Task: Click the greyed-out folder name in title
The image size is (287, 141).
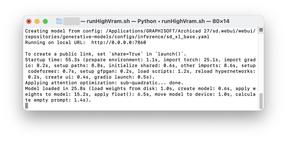Action: coord(71,21)
